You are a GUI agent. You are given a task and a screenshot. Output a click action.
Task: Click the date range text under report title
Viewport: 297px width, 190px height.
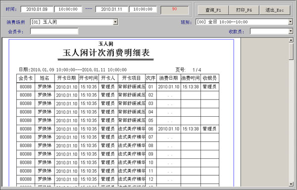[73, 70]
